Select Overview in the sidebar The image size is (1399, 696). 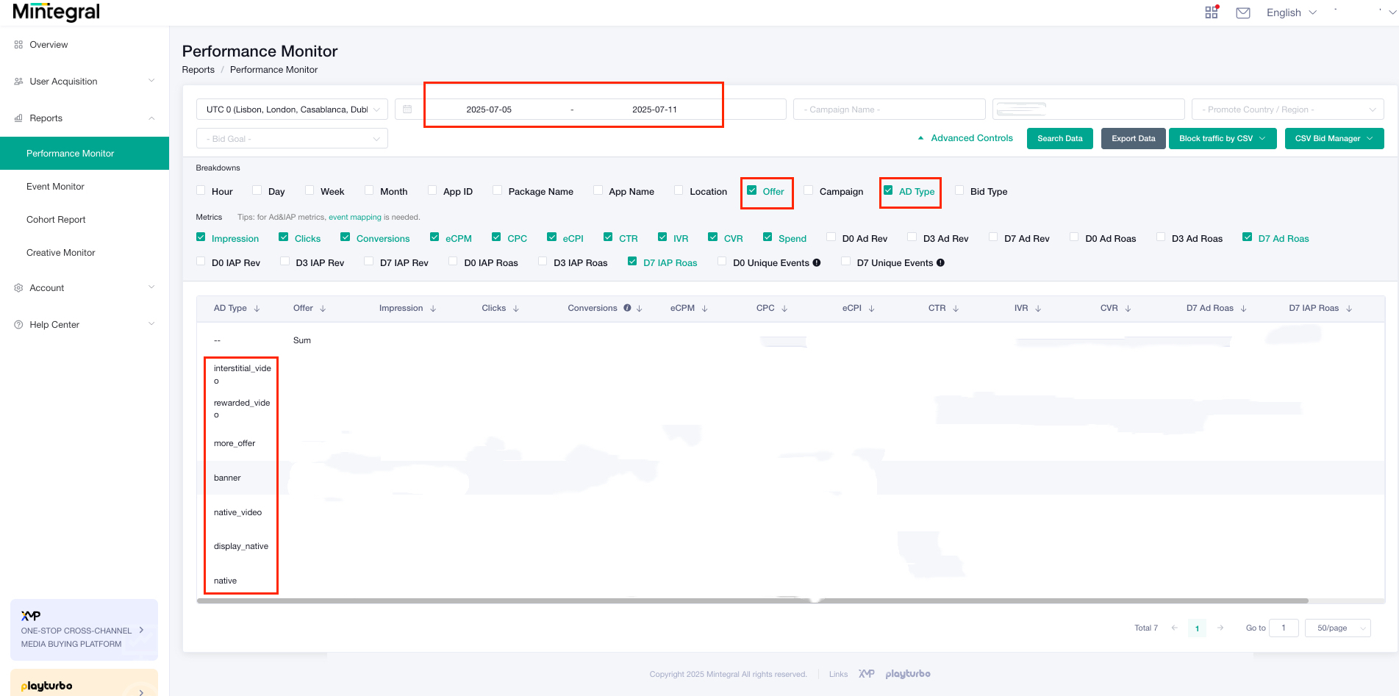click(49, 45)
